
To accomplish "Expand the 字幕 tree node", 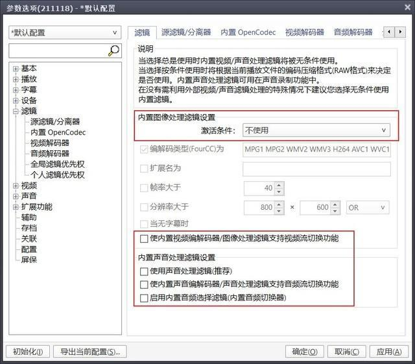I will click(16, 90).
